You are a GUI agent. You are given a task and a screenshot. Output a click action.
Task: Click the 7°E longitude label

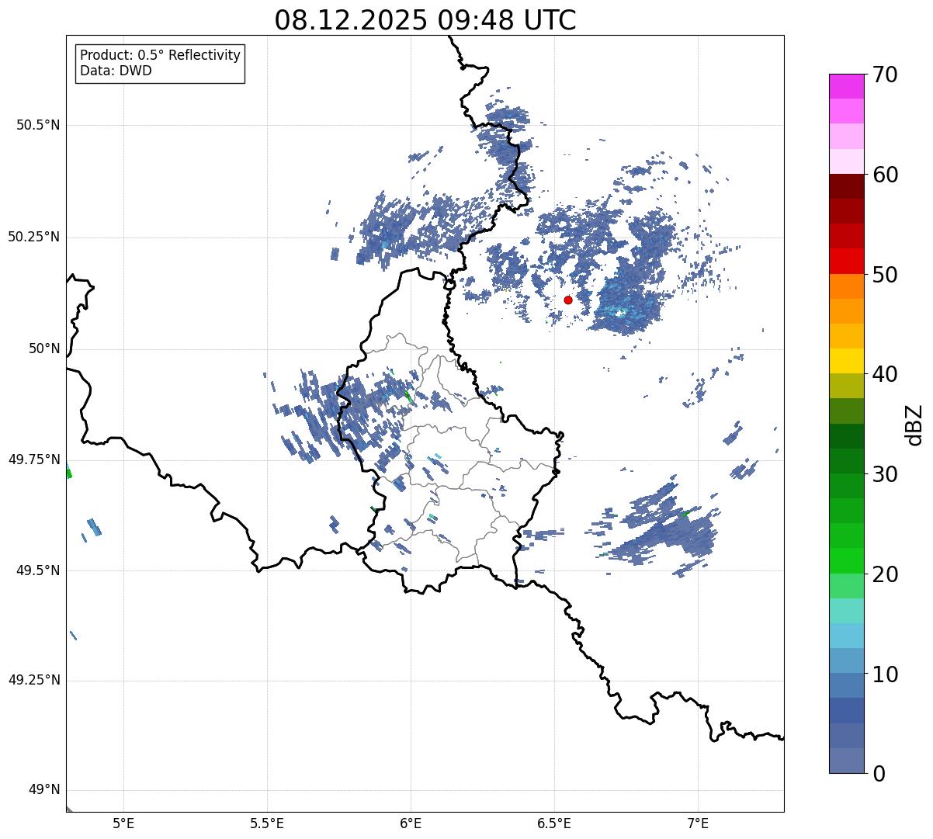click(x=698, y=823)
